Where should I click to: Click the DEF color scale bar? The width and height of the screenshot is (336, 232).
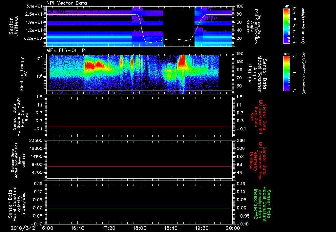click(286, 73)
